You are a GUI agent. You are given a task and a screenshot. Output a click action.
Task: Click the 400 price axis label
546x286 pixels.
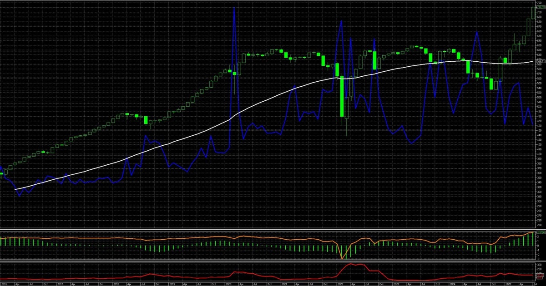click(x=539, y=154)
